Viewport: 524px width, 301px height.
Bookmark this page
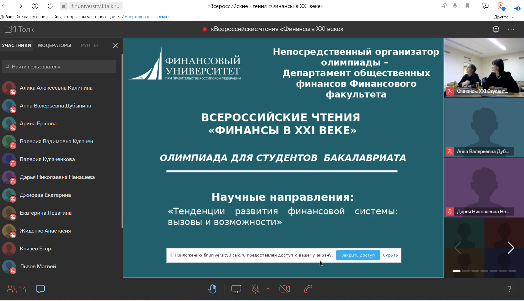click(x=467, y=6)
